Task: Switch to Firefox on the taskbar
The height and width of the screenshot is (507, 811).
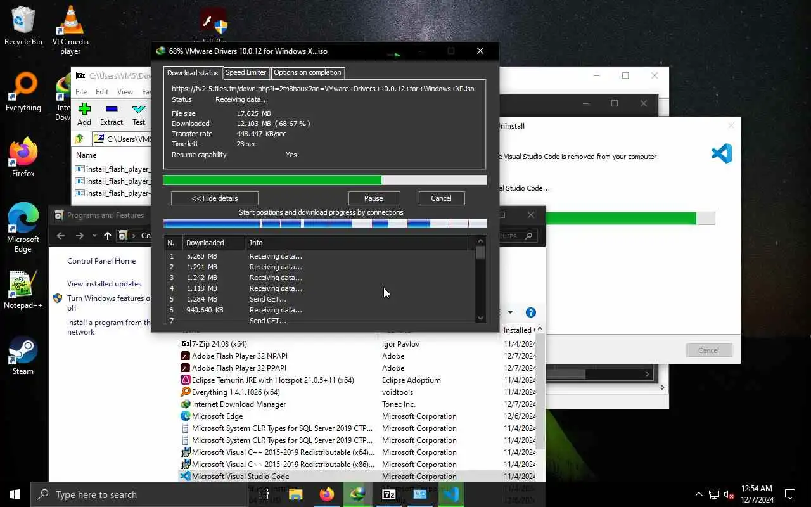Action: (x=327, y=494)
